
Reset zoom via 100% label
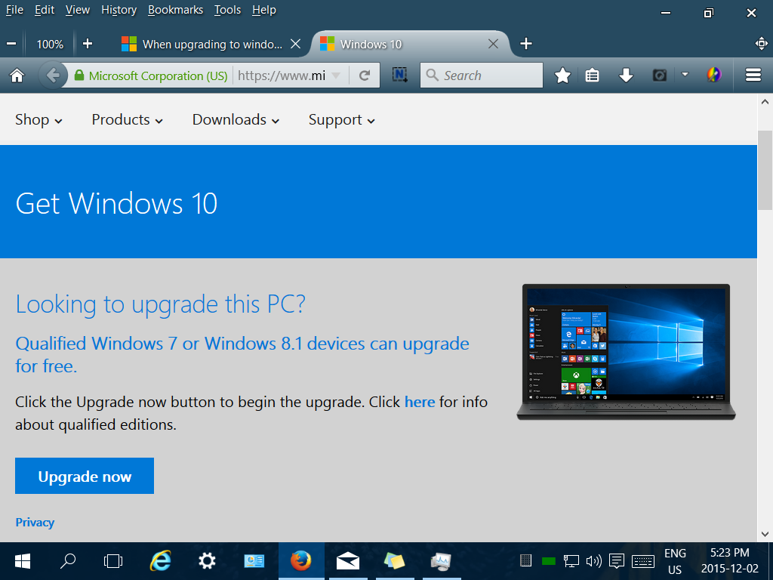click(50, 44)
